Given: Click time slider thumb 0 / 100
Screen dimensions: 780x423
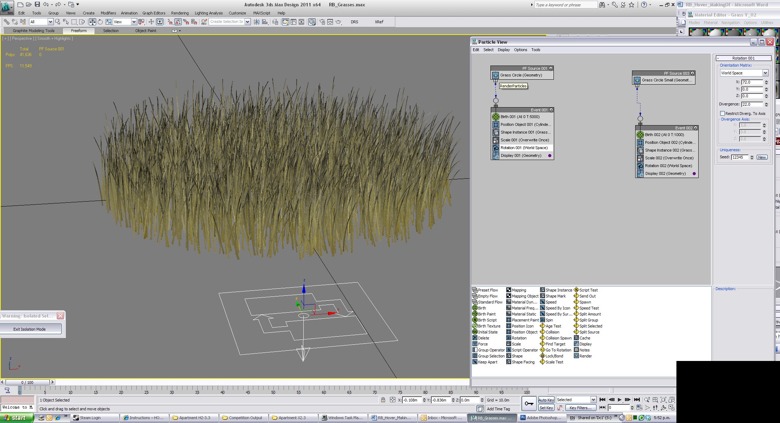Looking at the screenshot, I should point(27,382).
